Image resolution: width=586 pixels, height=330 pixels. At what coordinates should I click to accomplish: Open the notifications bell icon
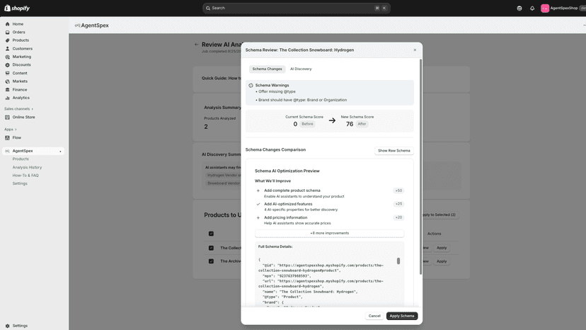[x=532, y=8]
